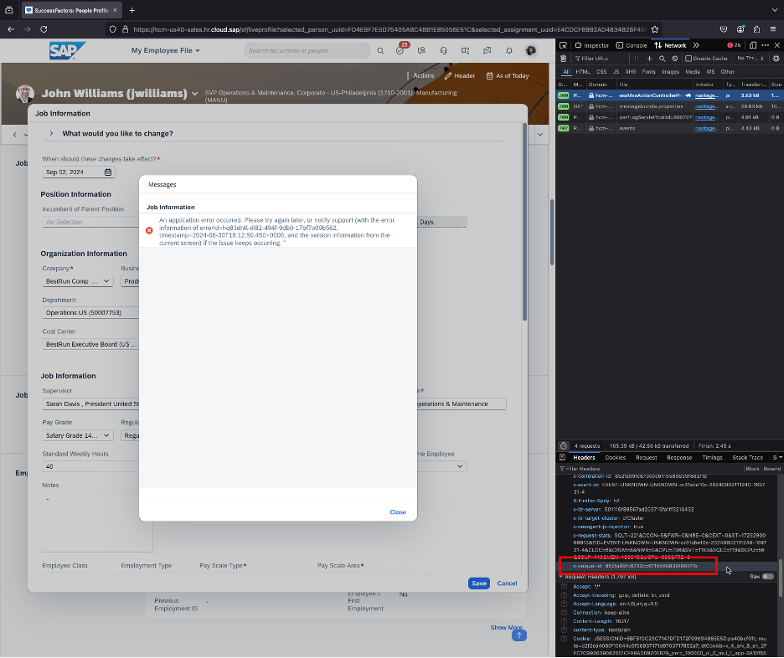Screen dimensions: 784x658
Task: Expand John Williams name chevron
Action: pyautogui.click(x=194, y=94)
